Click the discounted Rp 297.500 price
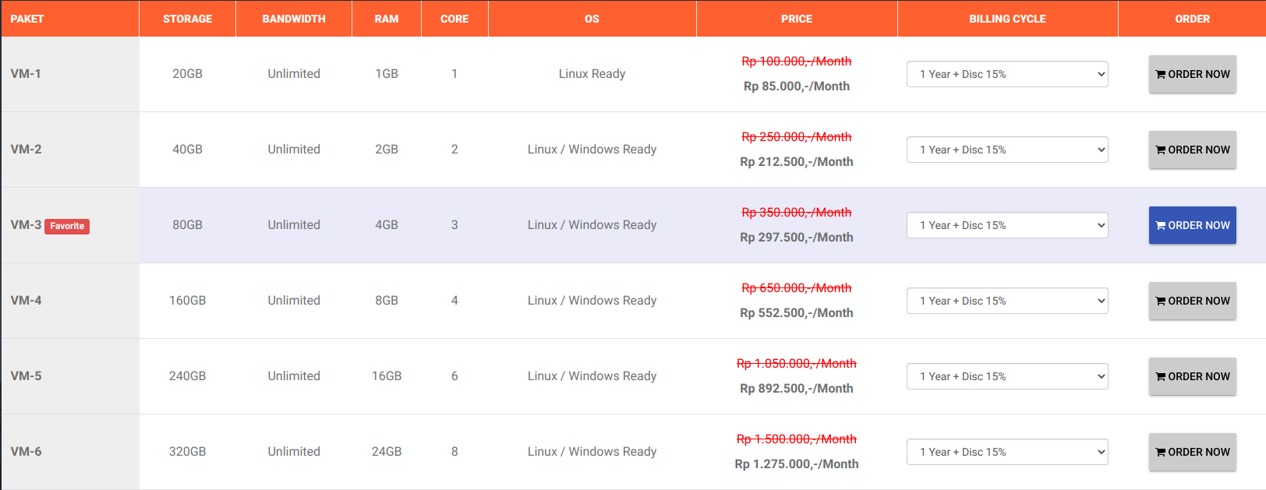The image size is (1266, 490). tap(796, 238)
